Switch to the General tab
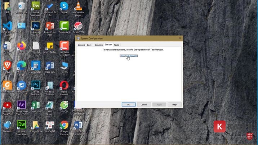The image size is (258, 145). click(81, 45)
